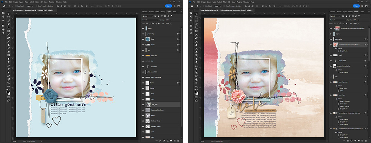This screenshot has height=143, width=371.
Task: Open Auto-Select Layer dropdown in left window
Action: (x=30, y=6)
